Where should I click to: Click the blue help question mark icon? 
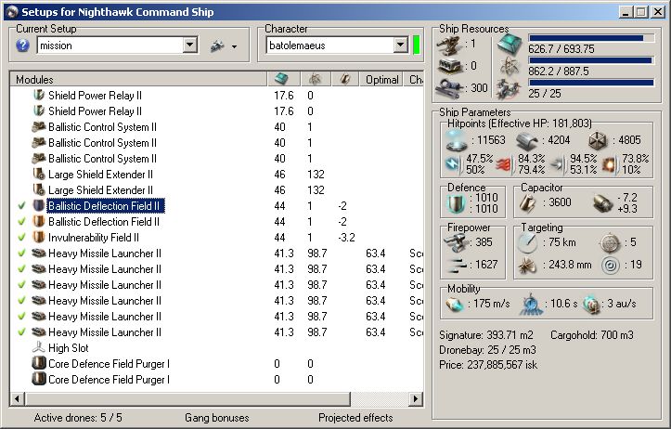point(22,45)
